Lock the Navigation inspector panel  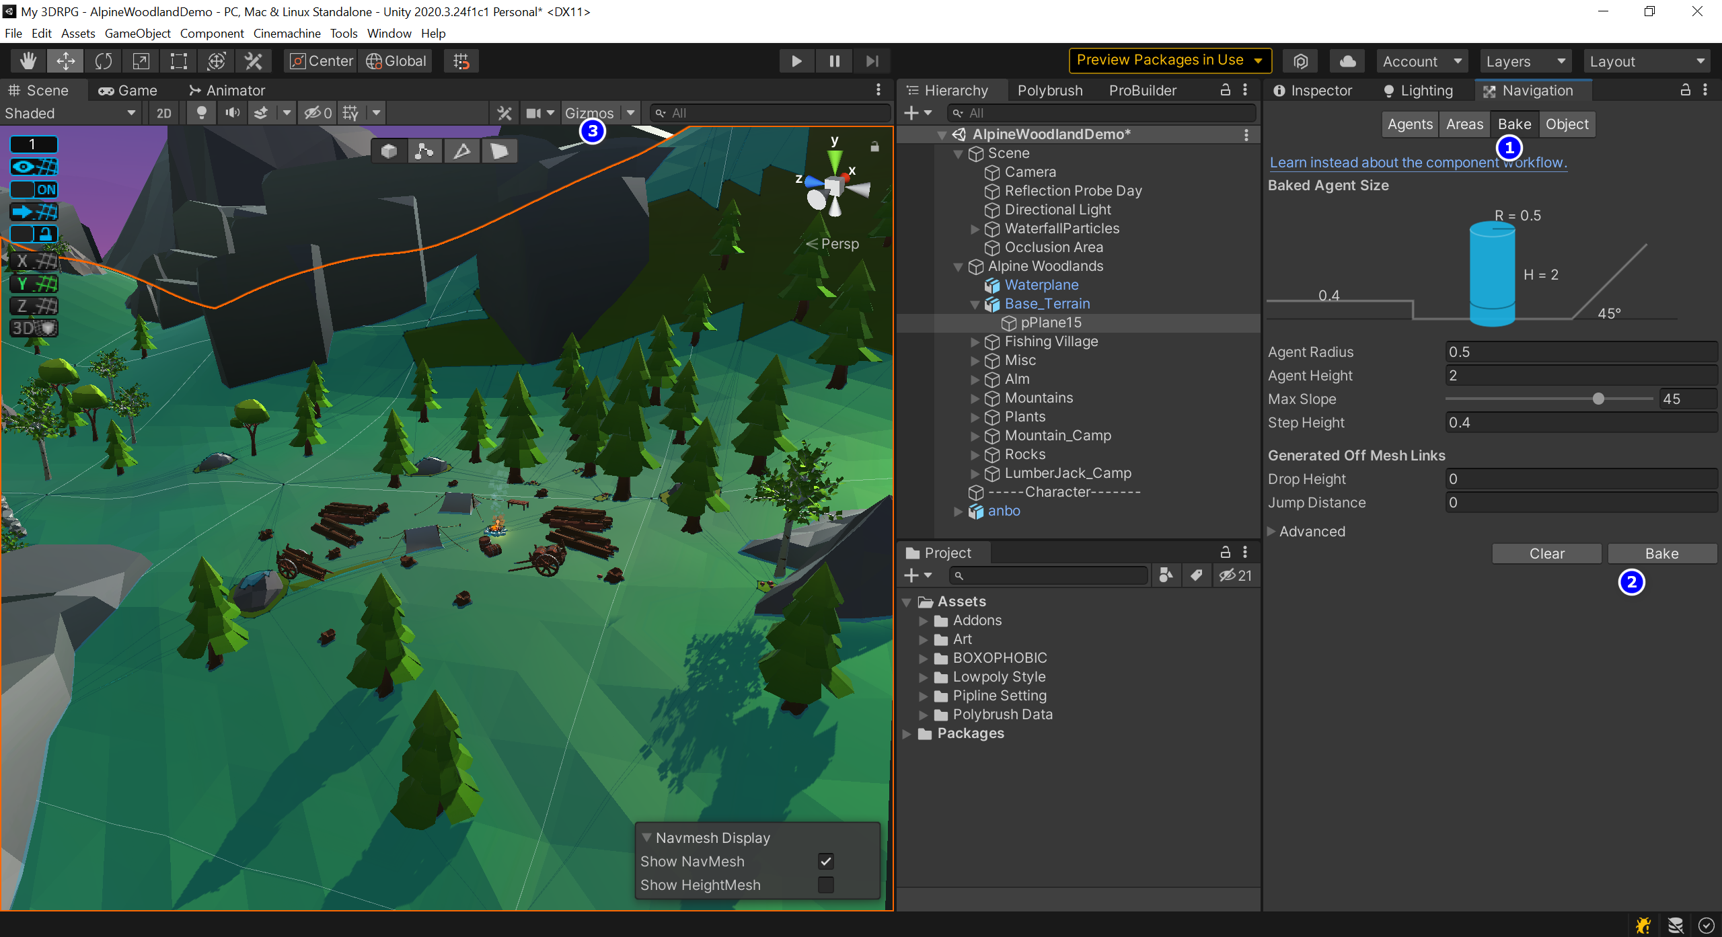tap(1686, 90)
